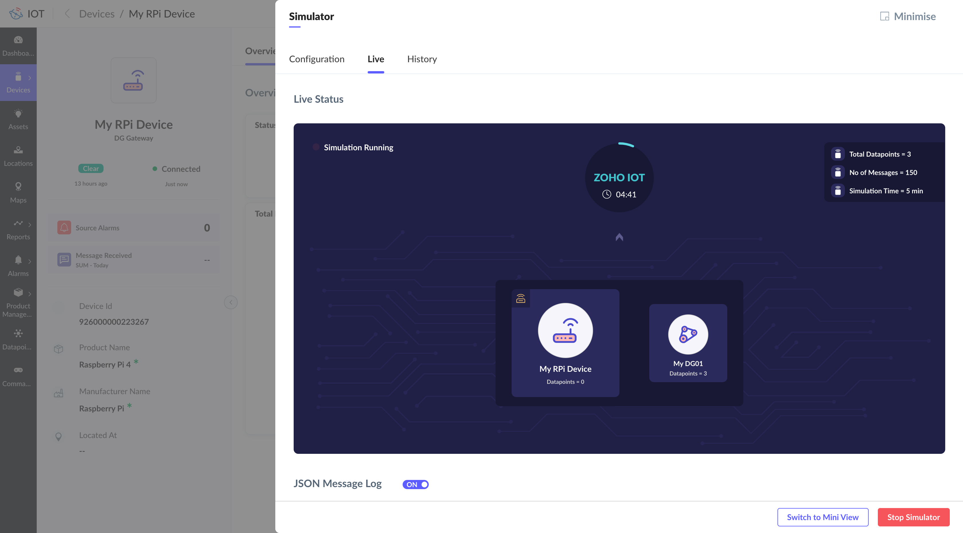The height and width of the screenshot is (533, 963).
Task: Expand the Reports submenu chevron
Action: 30,225
